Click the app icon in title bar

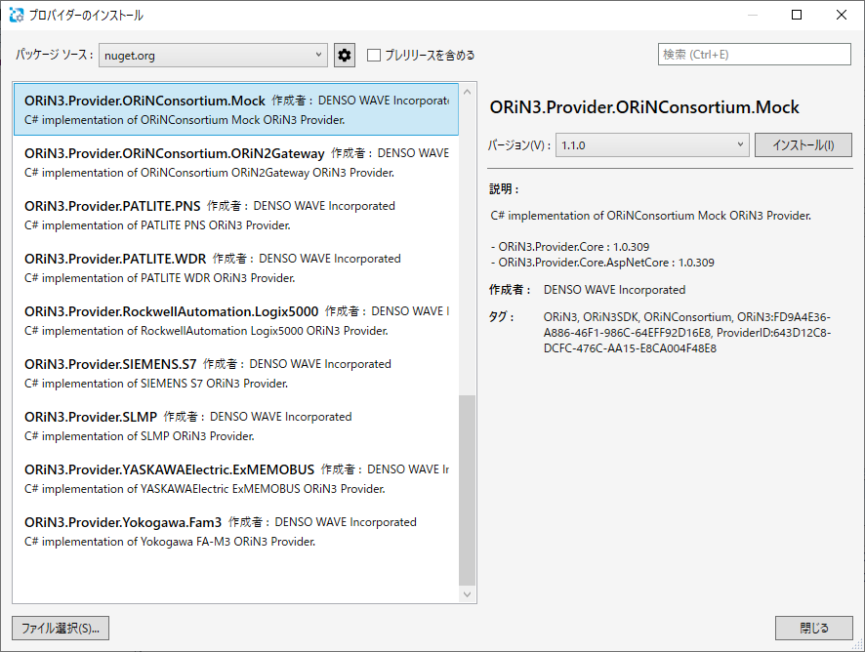(16, 15)
